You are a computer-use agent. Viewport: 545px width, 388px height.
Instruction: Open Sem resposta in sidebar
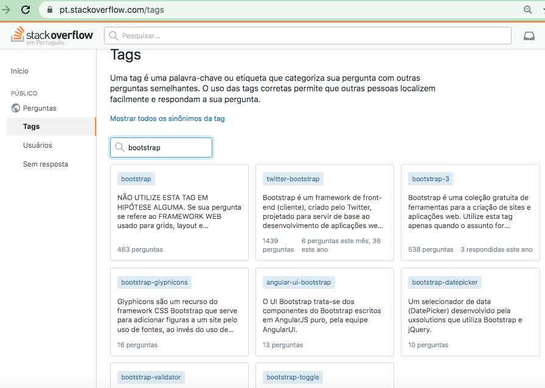point(46,164)
